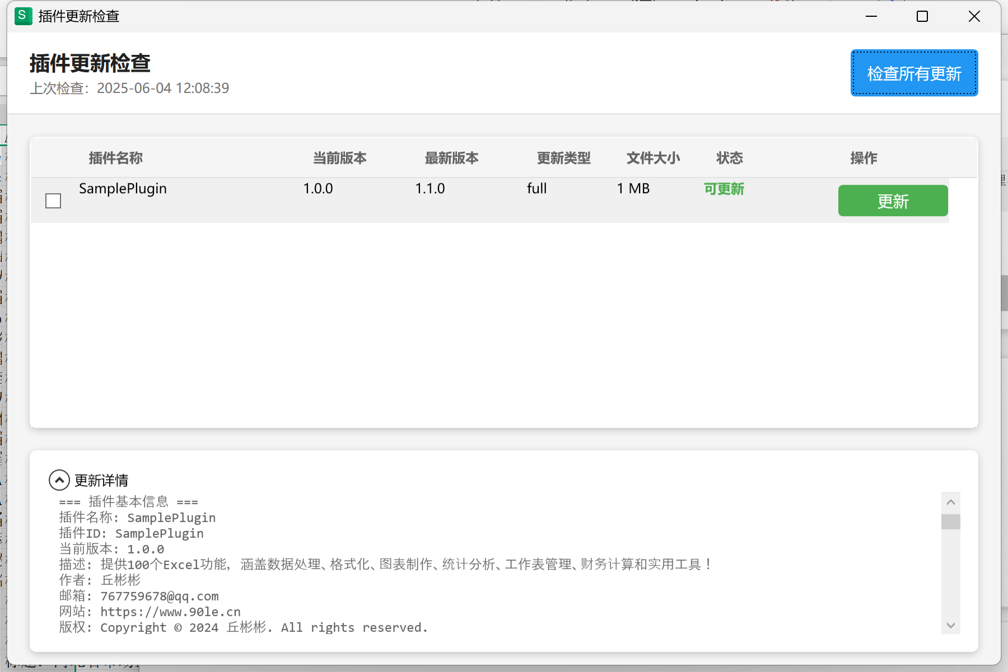The image size is (1008, 672).
Task: Click the green 更新 button for SamplePlugin
Action: click(893, 201)
